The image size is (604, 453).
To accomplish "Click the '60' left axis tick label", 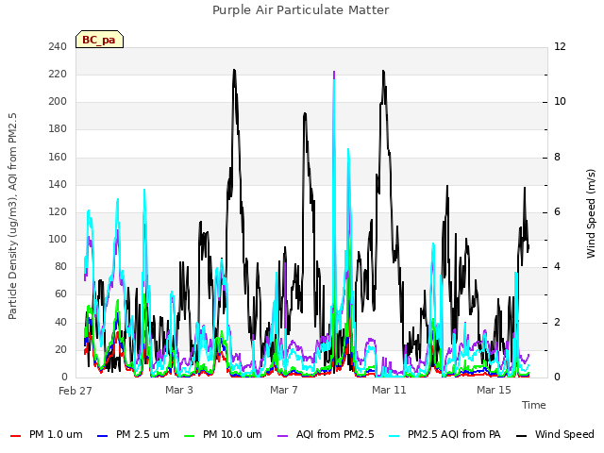I will coord(60,294).
